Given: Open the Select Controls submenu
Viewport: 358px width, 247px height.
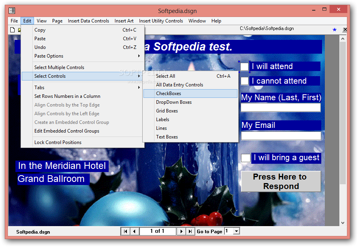Looking at the screenshot, I should (x=83, y=76).
